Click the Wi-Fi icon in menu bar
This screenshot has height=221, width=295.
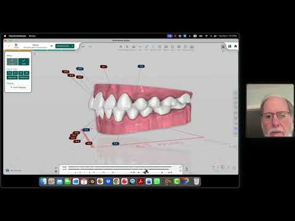click(206, 36)
